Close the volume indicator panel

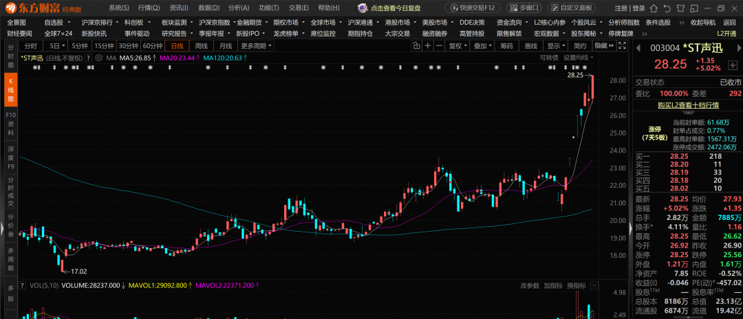point(594,285)
